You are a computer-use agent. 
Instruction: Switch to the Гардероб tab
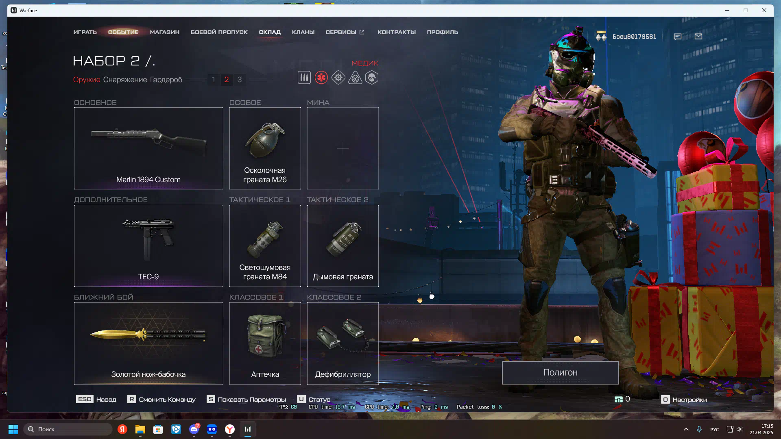166,80
